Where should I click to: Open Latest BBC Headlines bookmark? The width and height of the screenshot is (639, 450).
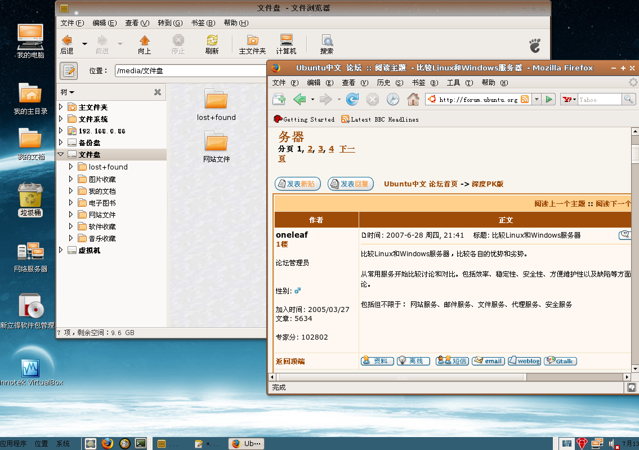tap(380, 119)
